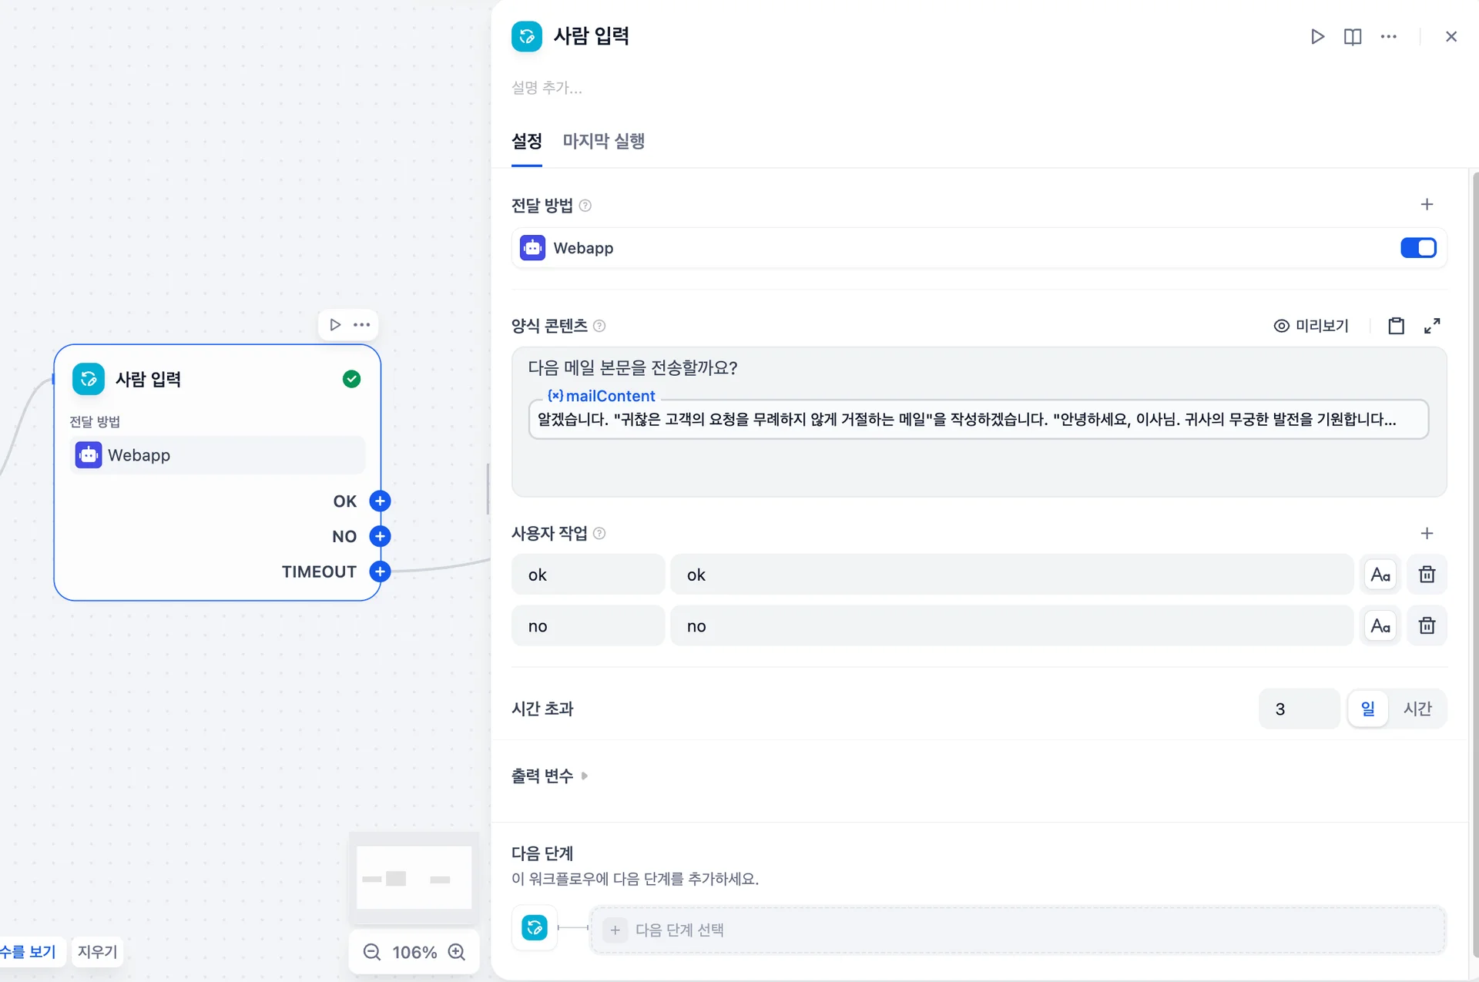Open the help docs book icon
This screenshot has width=1479, height=982.
click(1353, 36)
